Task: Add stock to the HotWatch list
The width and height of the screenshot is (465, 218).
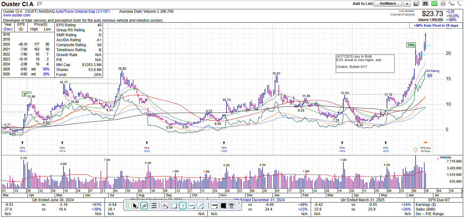Action: (x=388, y=4)
